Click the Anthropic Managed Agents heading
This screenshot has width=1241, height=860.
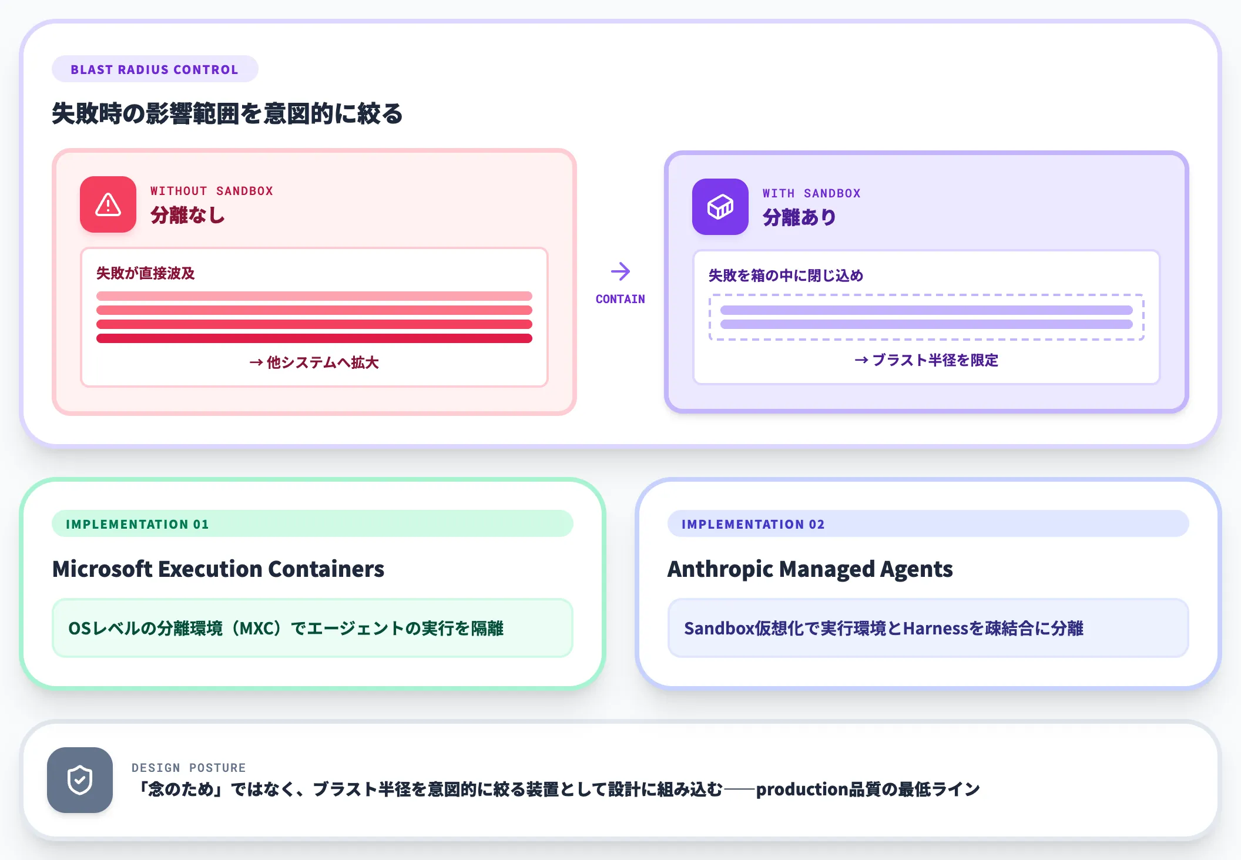(x=810, y=569)
